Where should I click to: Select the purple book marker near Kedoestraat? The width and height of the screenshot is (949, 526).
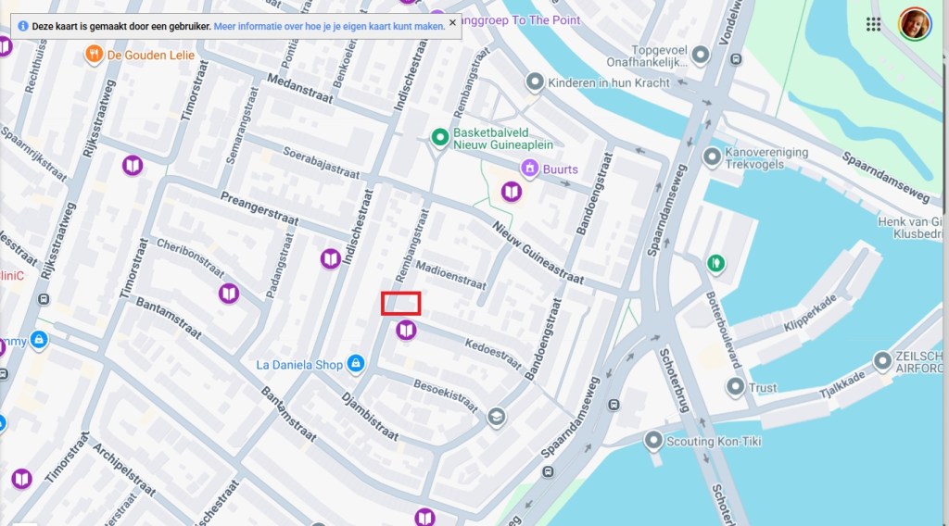(406, 330)
